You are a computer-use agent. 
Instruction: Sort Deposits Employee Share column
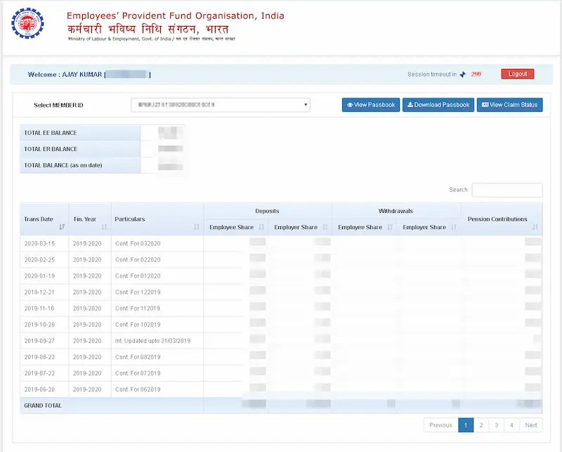pyautogui.click(x=261, y=227)
